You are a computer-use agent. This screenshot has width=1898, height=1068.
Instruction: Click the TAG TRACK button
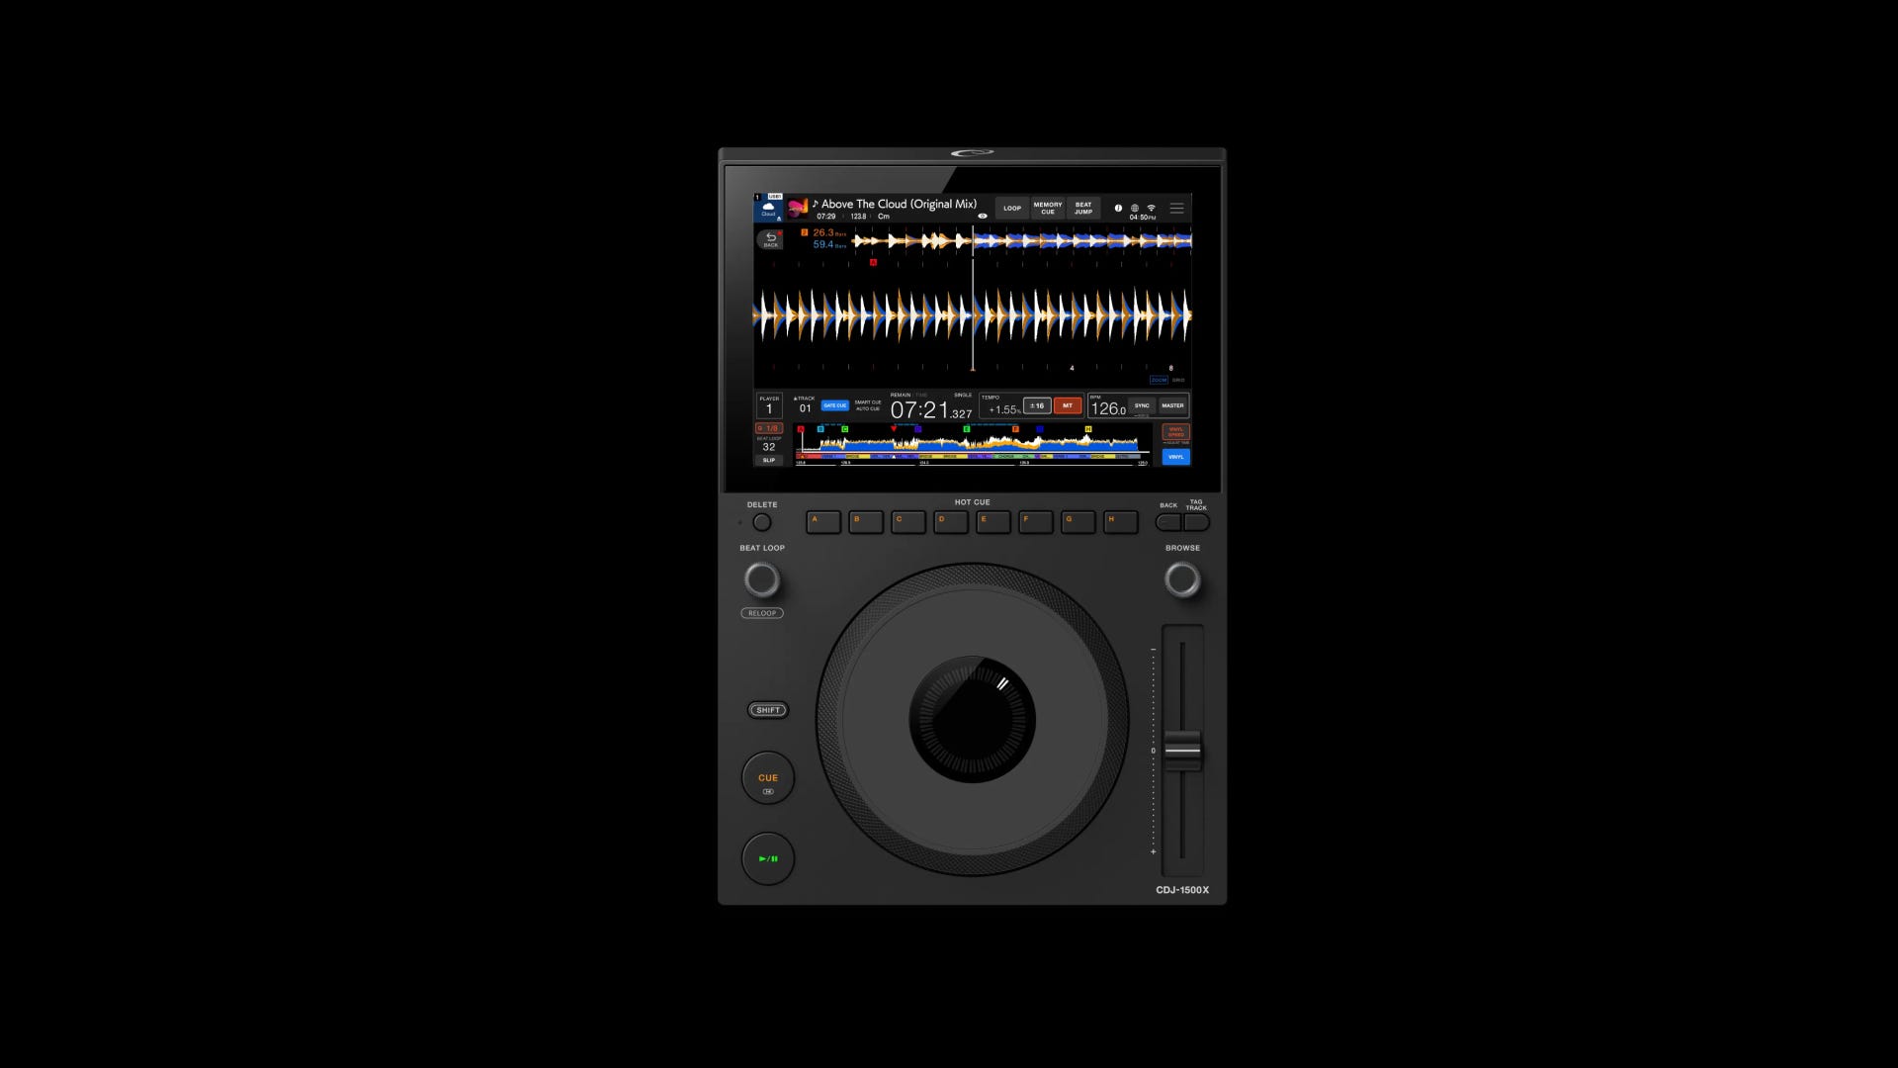[1197, 522]
